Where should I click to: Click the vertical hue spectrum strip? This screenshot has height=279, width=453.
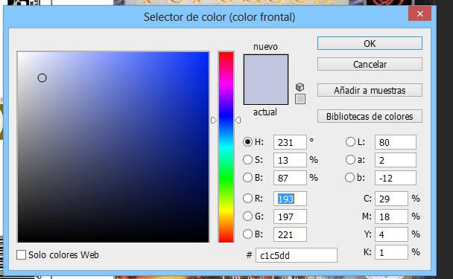pyautogui.click(x=226, y=147)
